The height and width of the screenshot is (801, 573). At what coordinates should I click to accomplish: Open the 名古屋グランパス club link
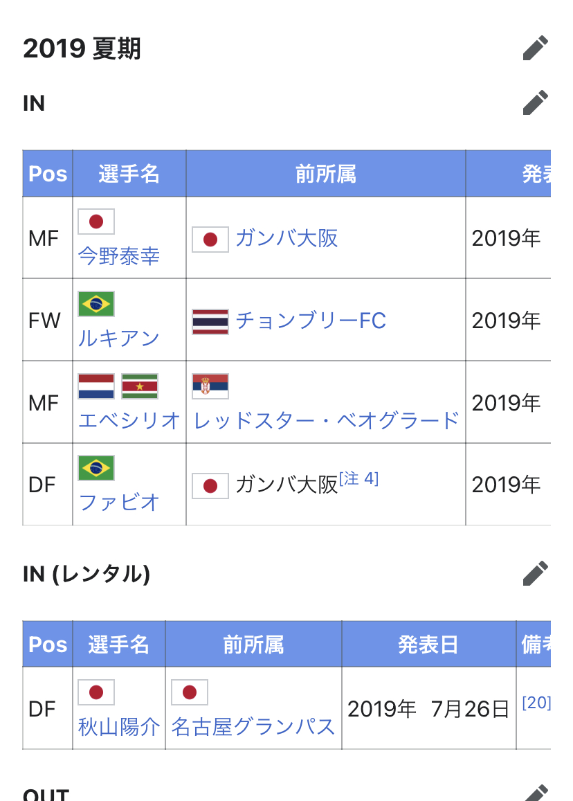click(253, 727)
